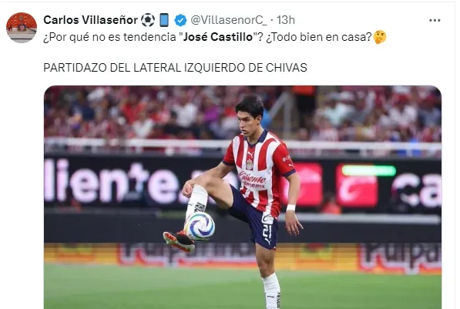Click the soccer ball emoji beside the name
The image size is (460, 309).
[148, 20]
